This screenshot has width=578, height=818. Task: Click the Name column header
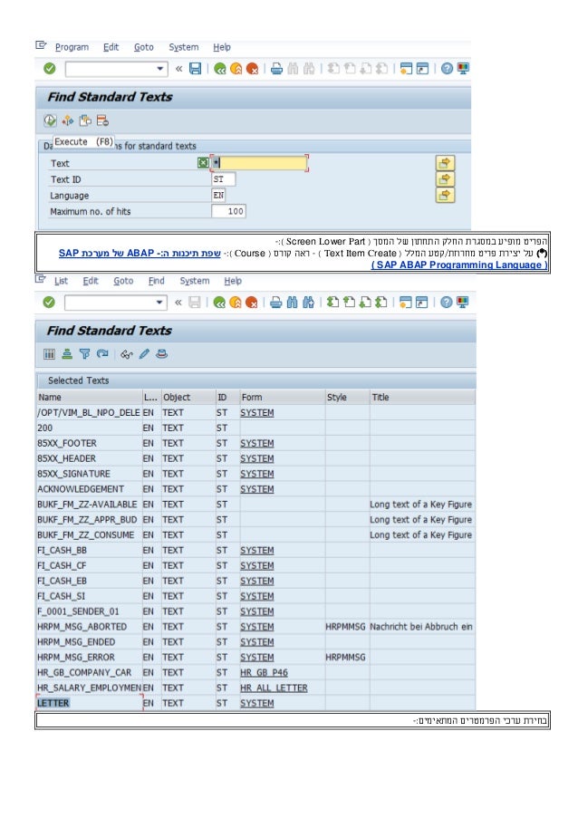[89, 397]
